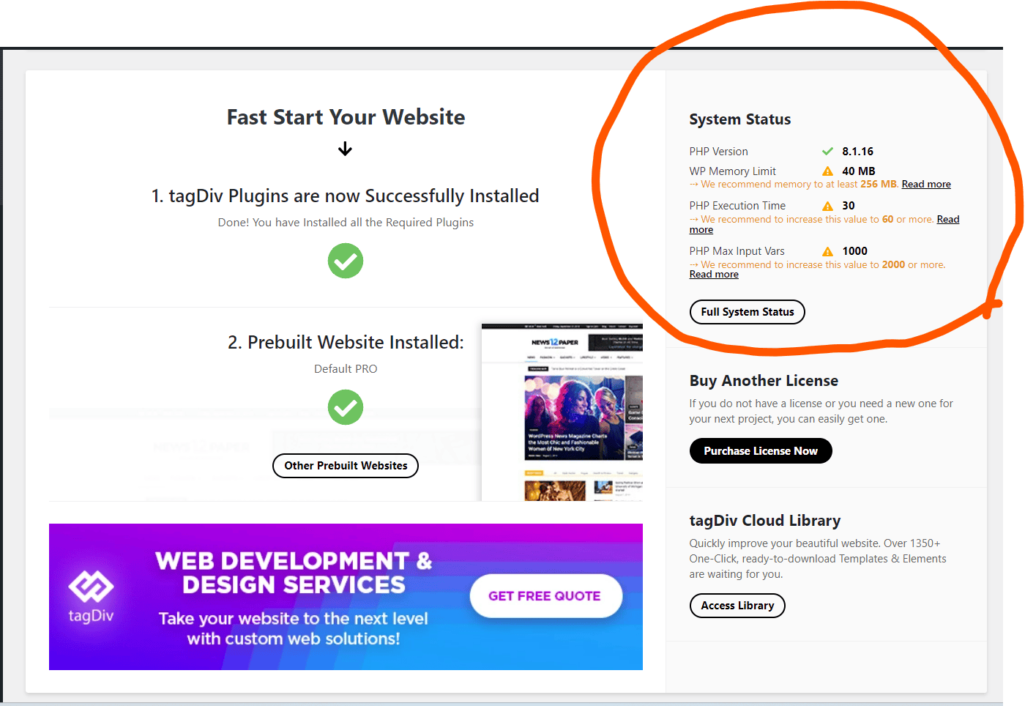Browse Other Prebuilt Websites
Viewport: 1025px width, 706px height.
(x=346, y=466)
